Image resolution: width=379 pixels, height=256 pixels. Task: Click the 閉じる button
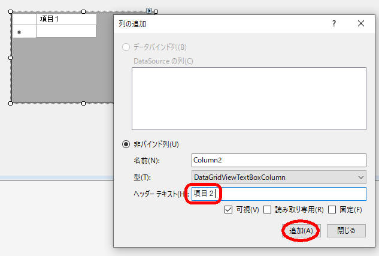(346, 231)
